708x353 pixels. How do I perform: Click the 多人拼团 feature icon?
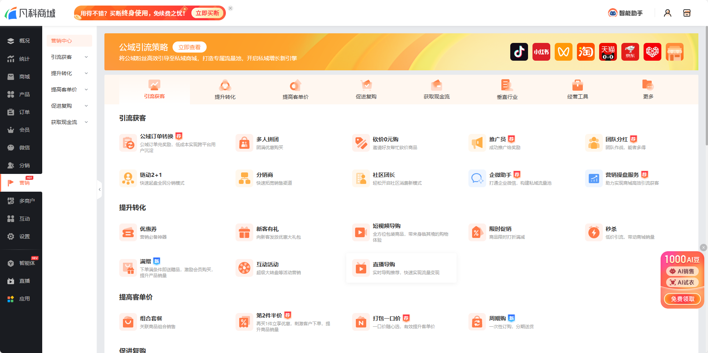[x=244, y=143]
